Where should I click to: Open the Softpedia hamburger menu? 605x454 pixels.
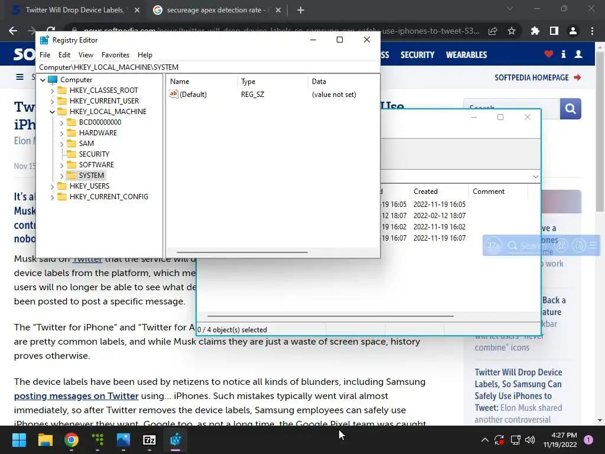pos(19,77)
